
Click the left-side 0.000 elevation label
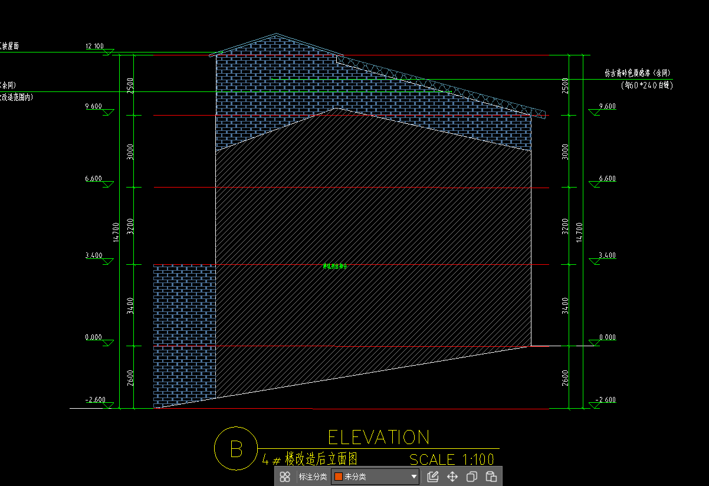pos(94,337)
